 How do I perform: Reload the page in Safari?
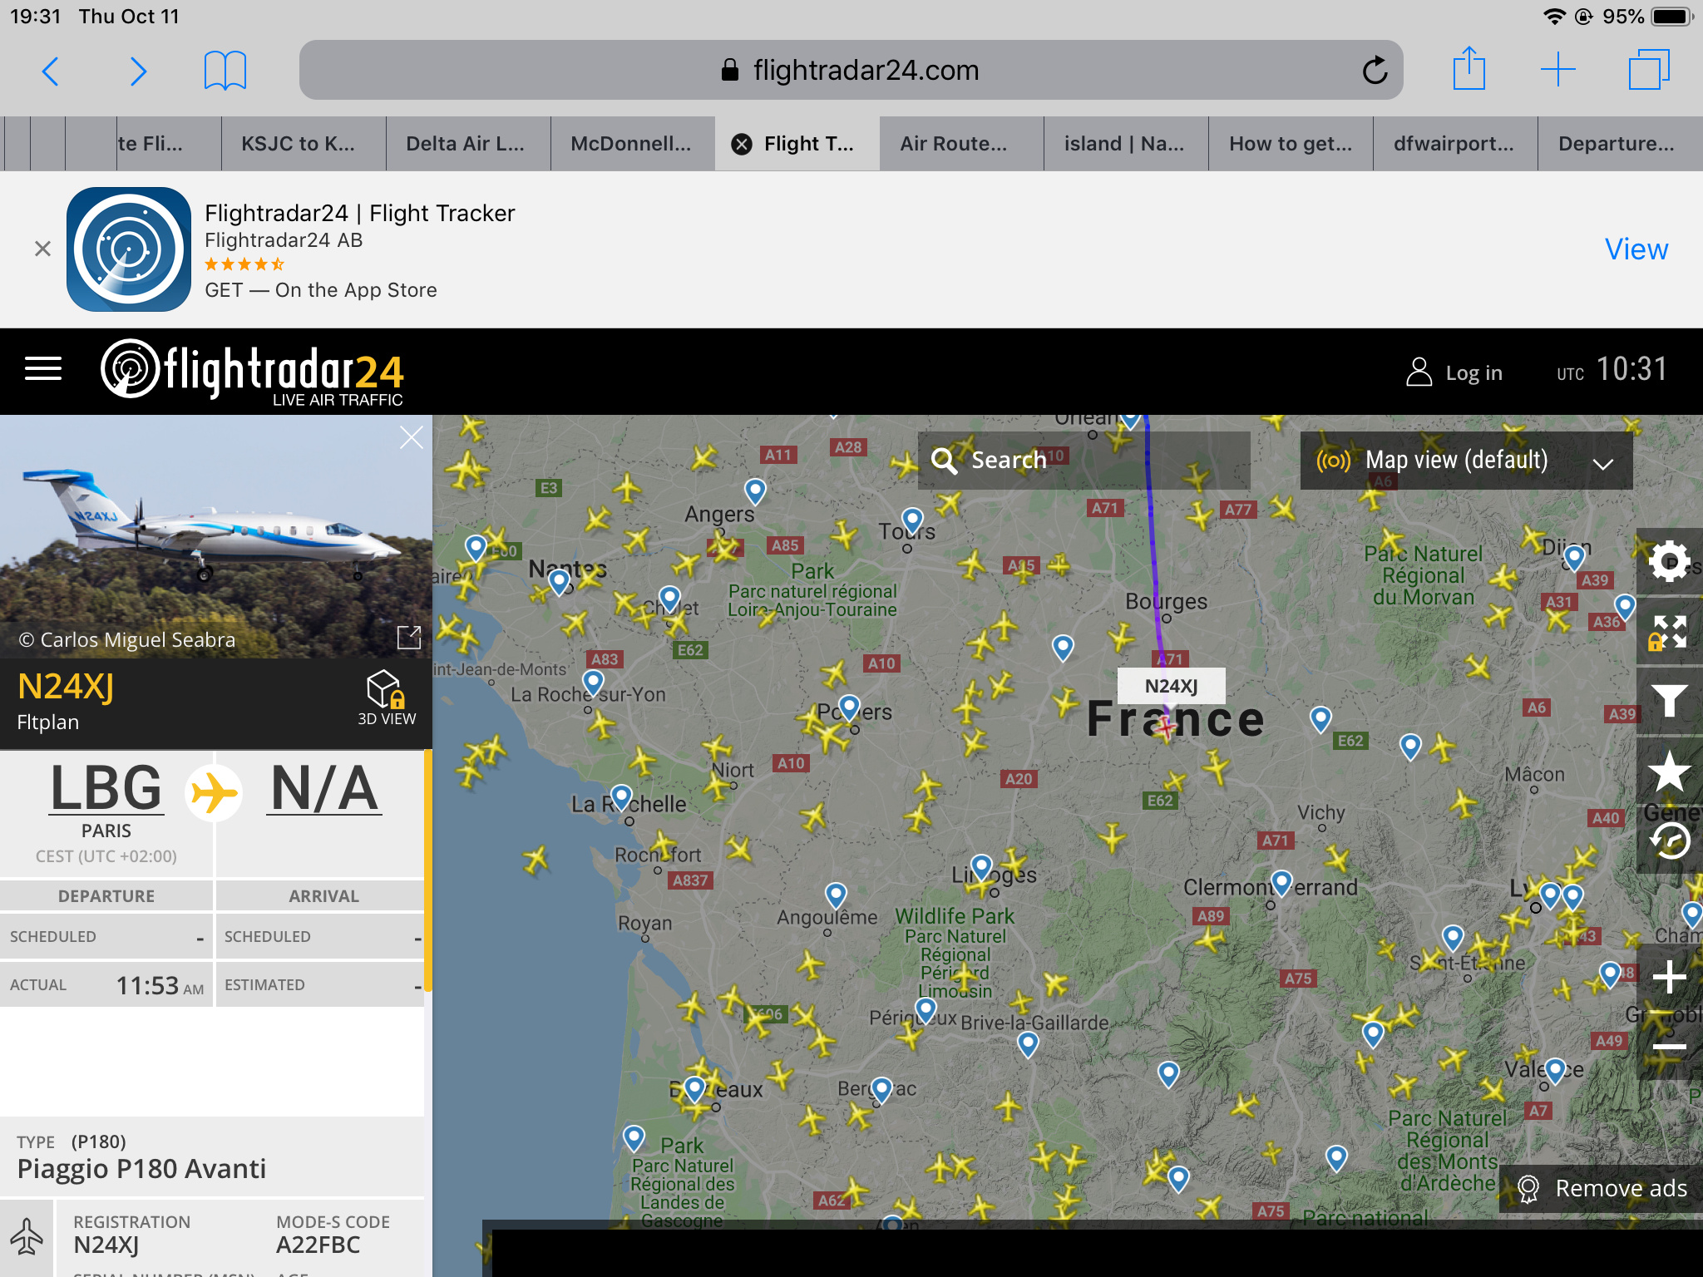coord(1375,71)
